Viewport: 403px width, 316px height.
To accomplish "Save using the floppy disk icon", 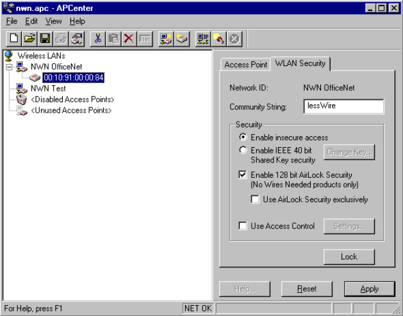I will pyautogui.click(x=45, y=39).
